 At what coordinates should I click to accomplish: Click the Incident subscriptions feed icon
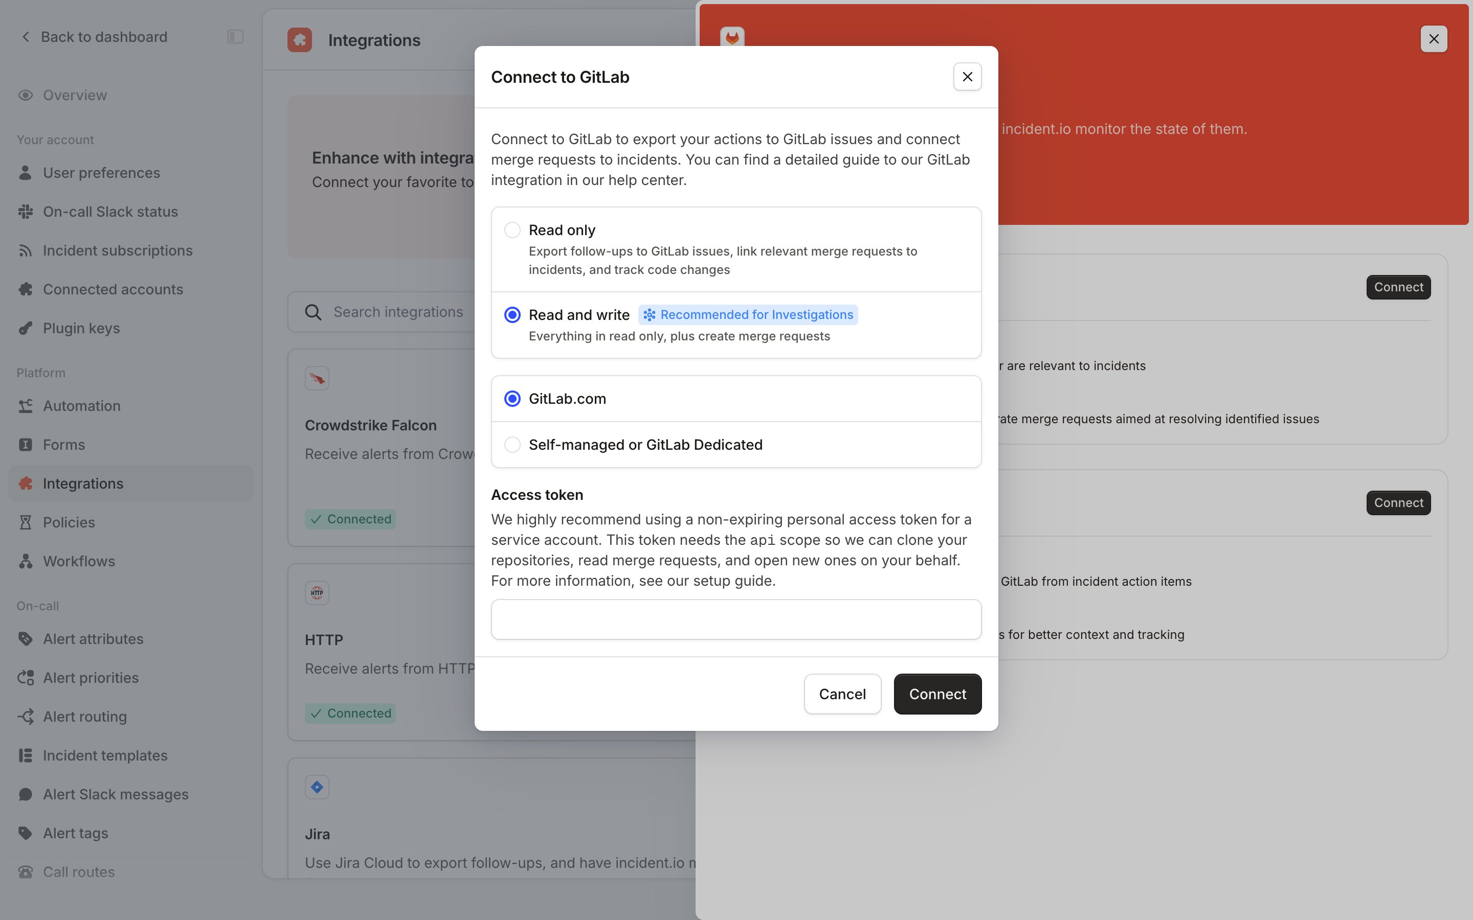[26, 250]
